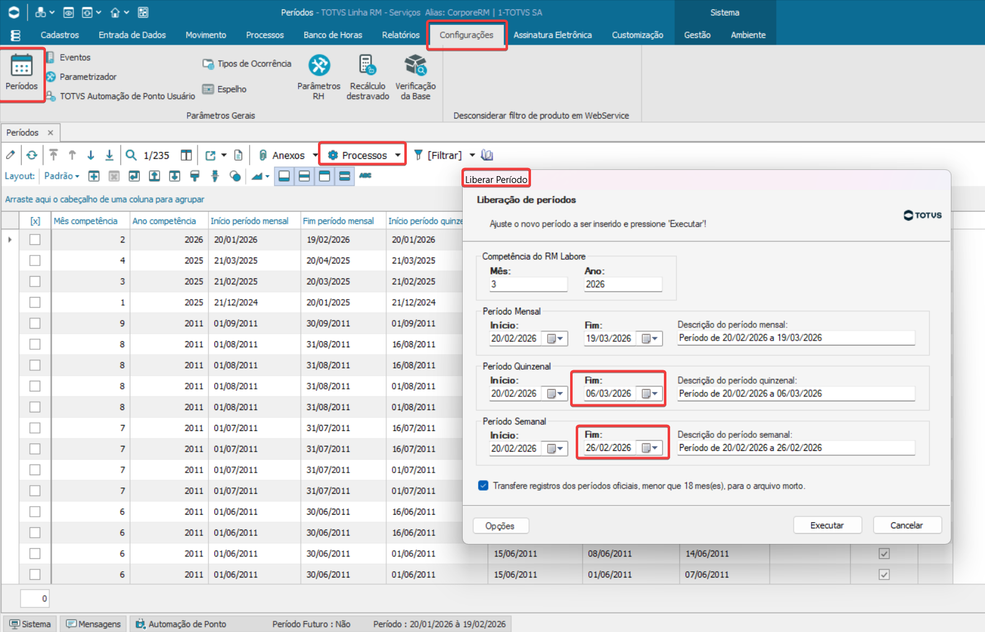985x632 pixels.
Task: Click the column layout icon after 1/235
Action: (x=186, y=155)
